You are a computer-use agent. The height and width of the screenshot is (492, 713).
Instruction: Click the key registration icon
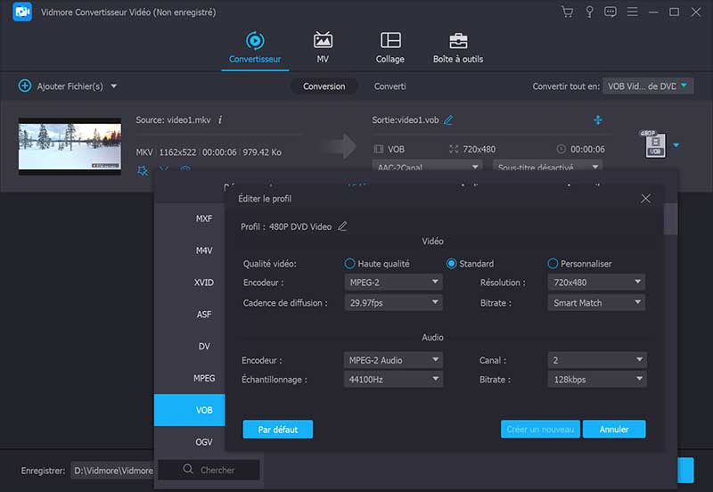pos(589,12)
